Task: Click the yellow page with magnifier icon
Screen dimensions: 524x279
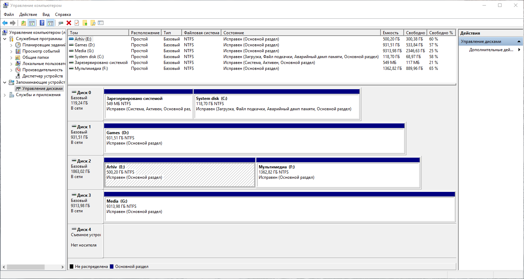Action: (93, 23)
